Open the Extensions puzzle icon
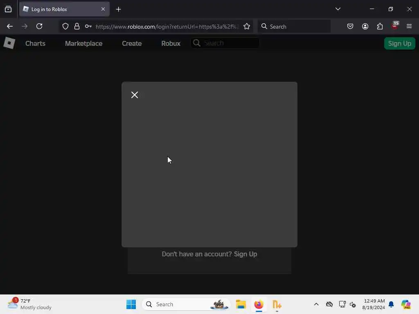419x314 pixels. (380, 26)
